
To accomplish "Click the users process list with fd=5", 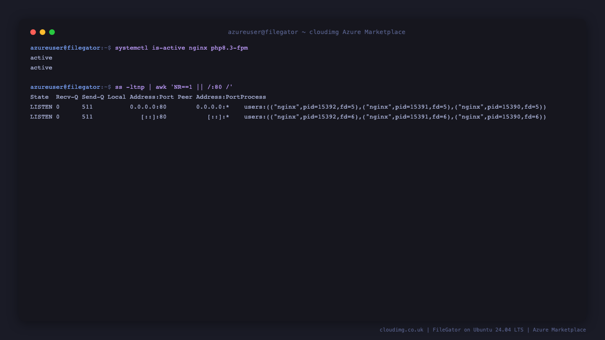I will [395, 107].
